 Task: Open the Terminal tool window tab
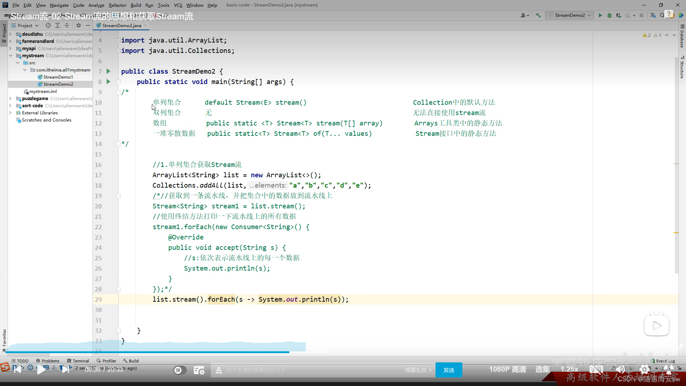click(78, 361)
